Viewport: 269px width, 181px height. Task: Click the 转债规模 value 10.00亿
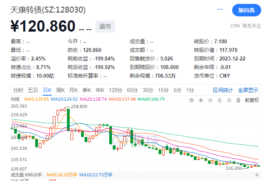pos(45,76)
